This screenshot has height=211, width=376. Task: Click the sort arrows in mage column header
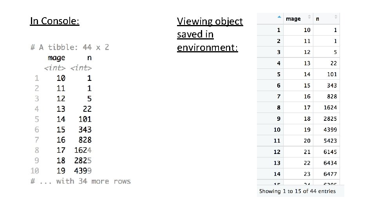coord(309,18)
